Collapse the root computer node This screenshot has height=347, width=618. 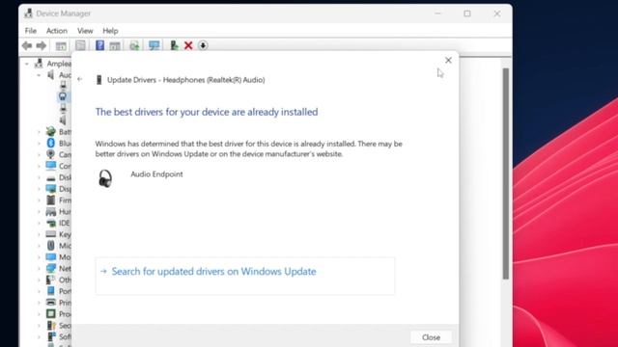(26, 64)
